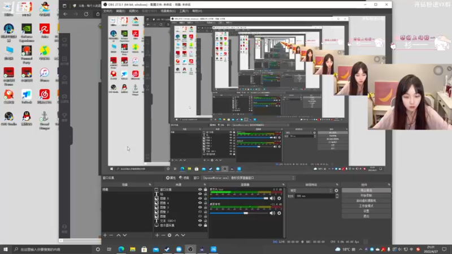
Task: Toggle visibility of 文本 (GDI+) source
Action: tap(200, 221)
